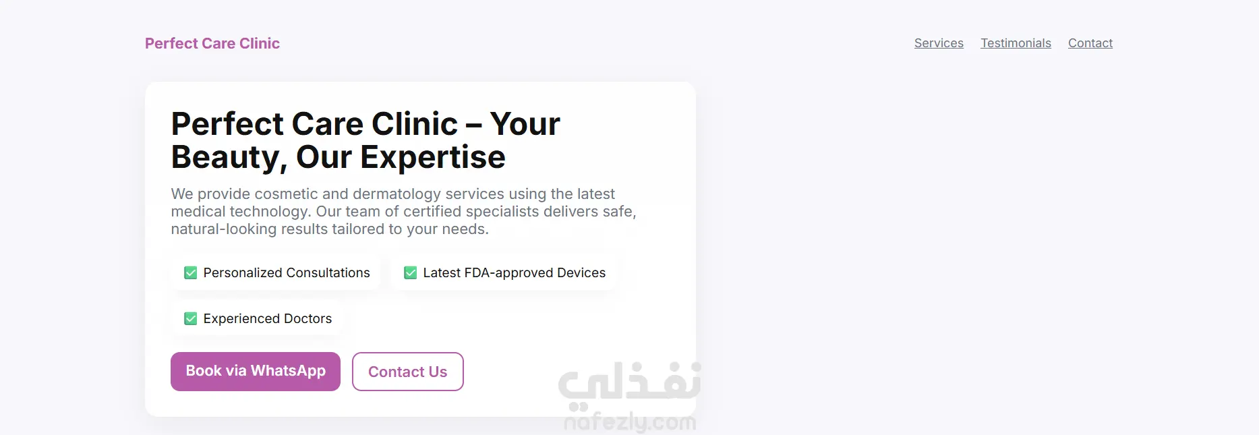
Task: Go to the Services section
Action: coord(939,43)
